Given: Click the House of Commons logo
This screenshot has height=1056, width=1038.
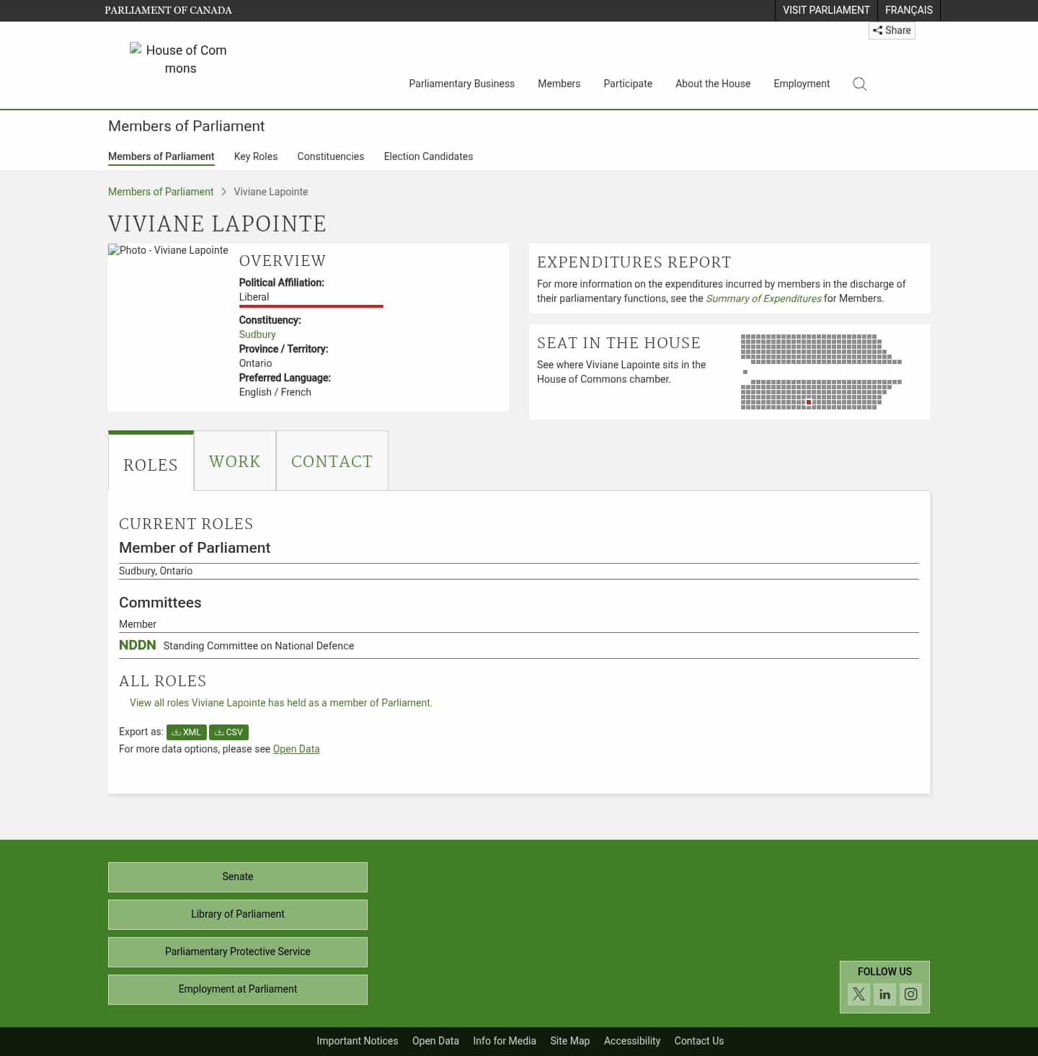Looking at the screenshot, I should pyautogui.click(x=179, y=59).
